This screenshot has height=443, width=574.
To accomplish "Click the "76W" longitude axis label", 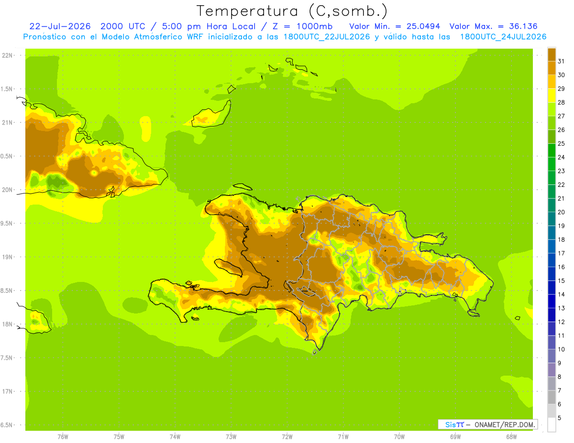I will point(63,437).
